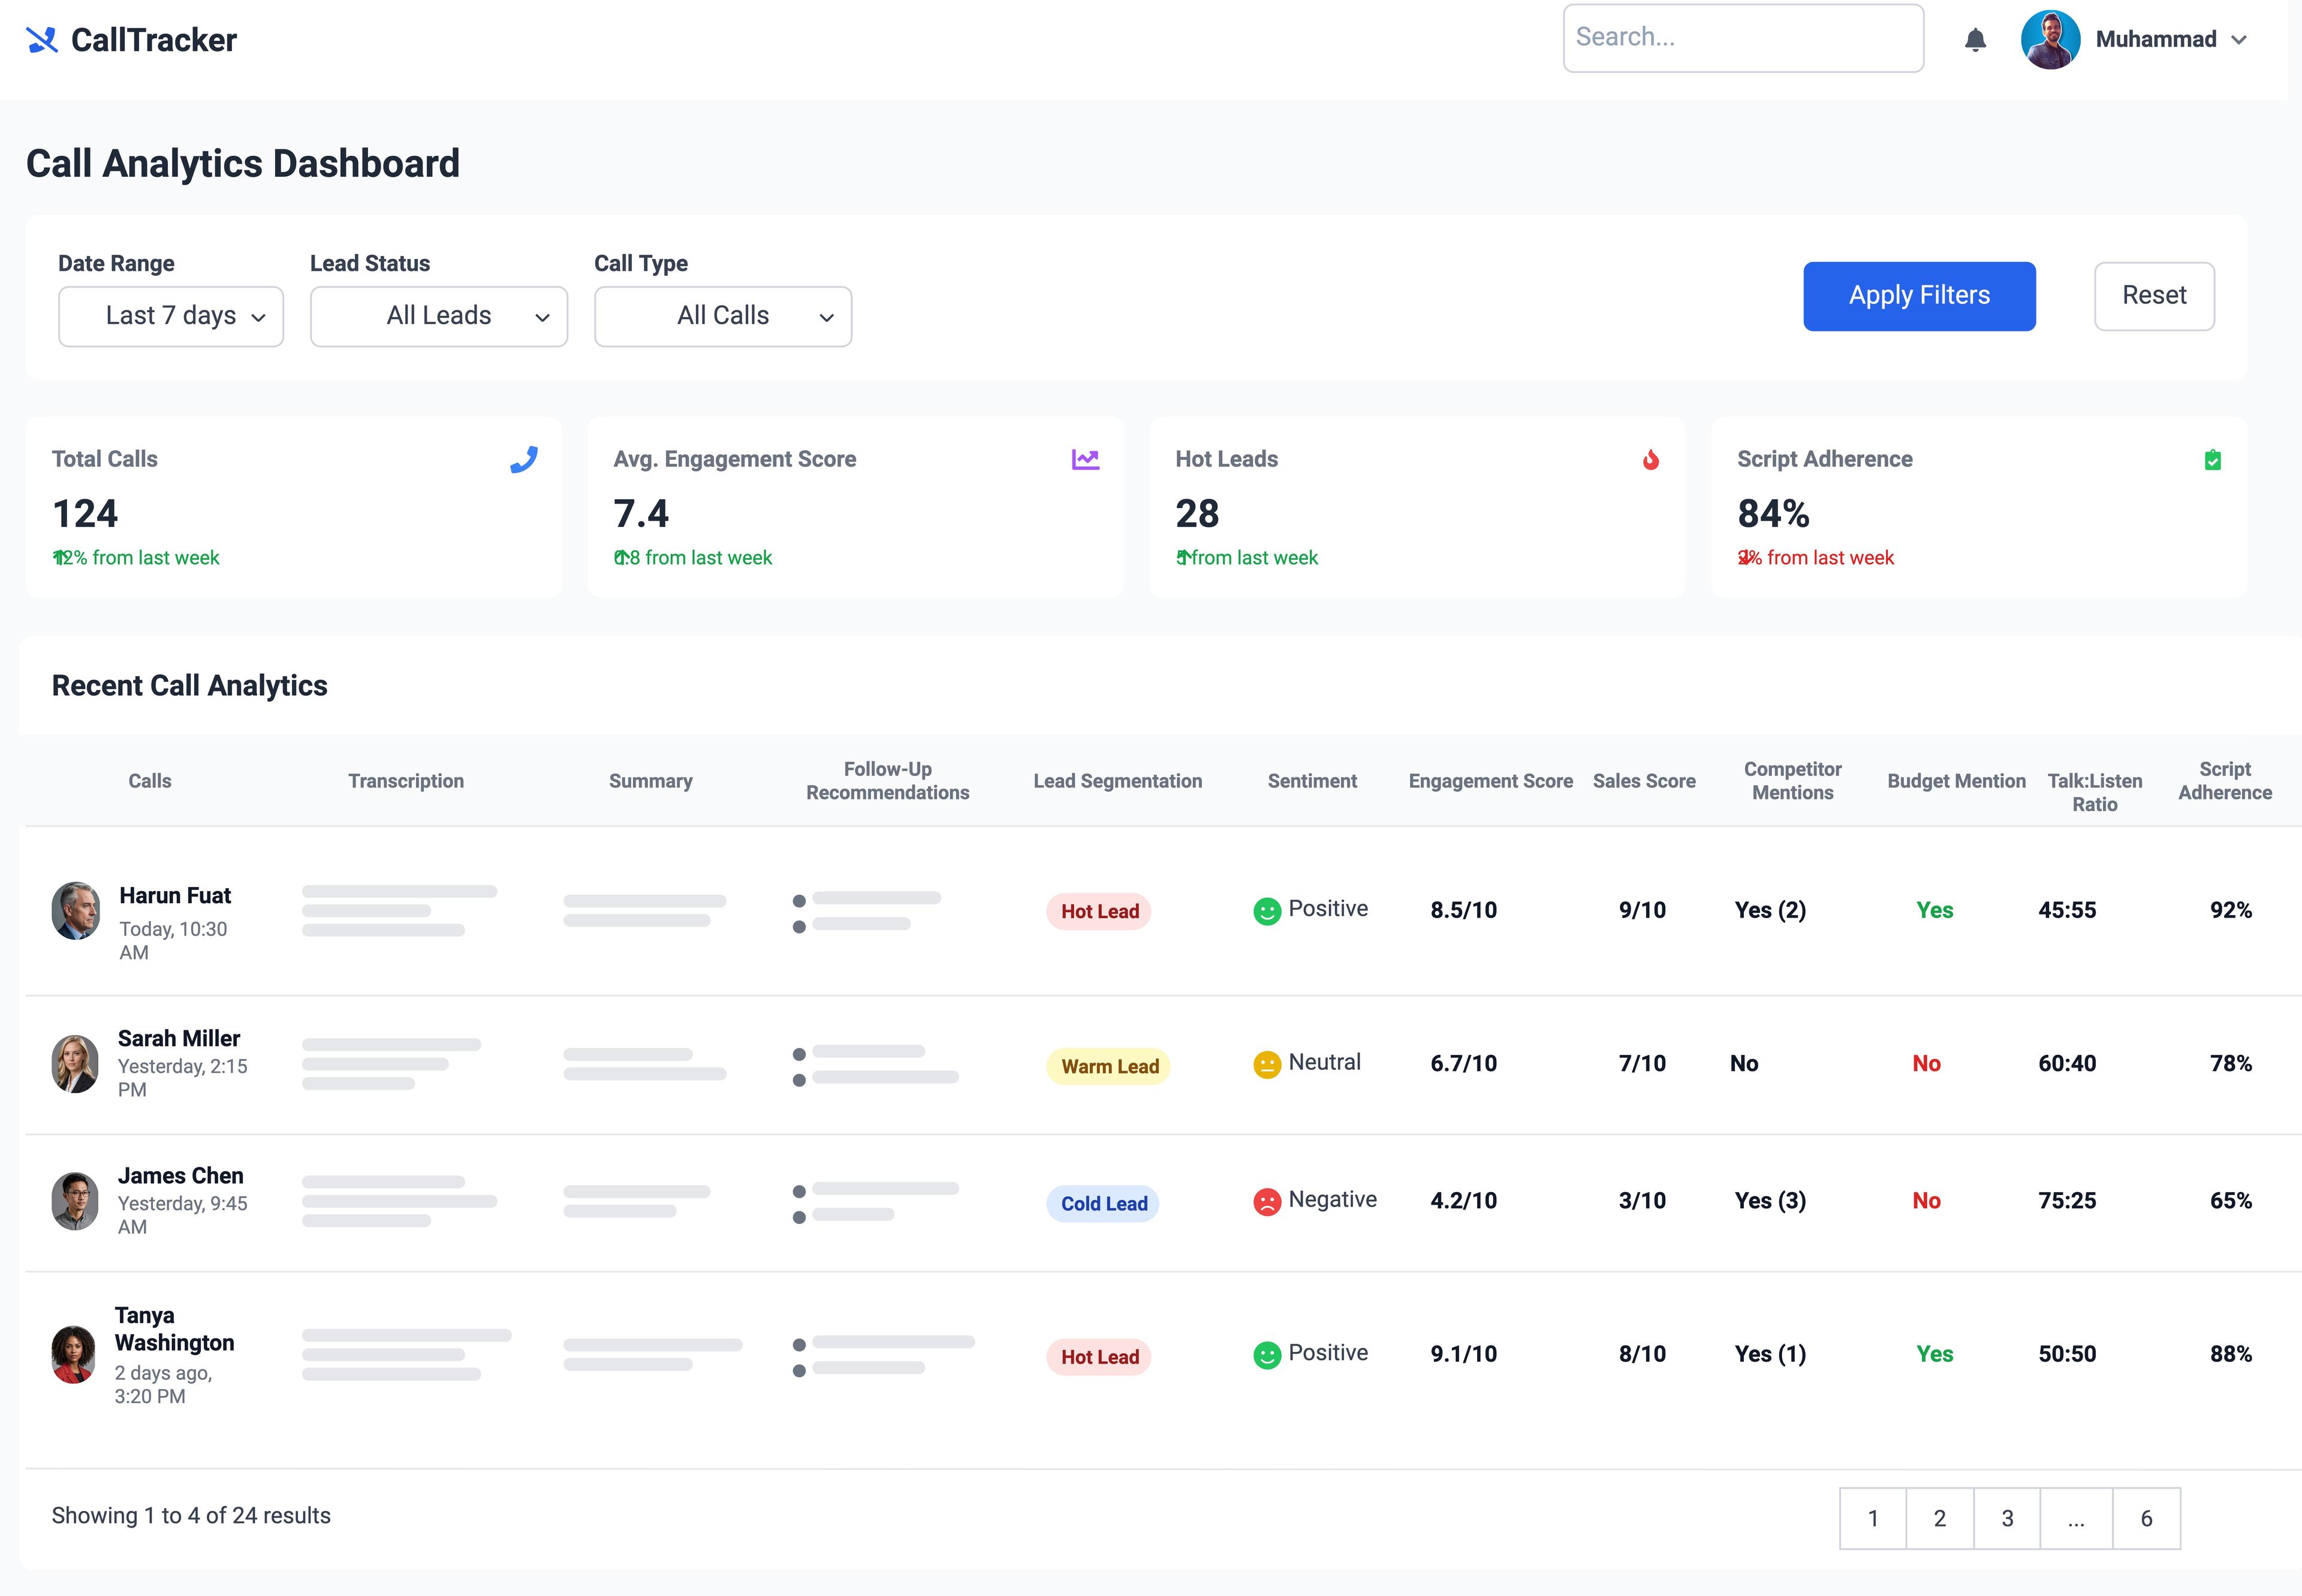Click Tanya Washington's Hot Lead badge
Viewport: 2302px width, 1596px height.
(x=1099, y=1357)
